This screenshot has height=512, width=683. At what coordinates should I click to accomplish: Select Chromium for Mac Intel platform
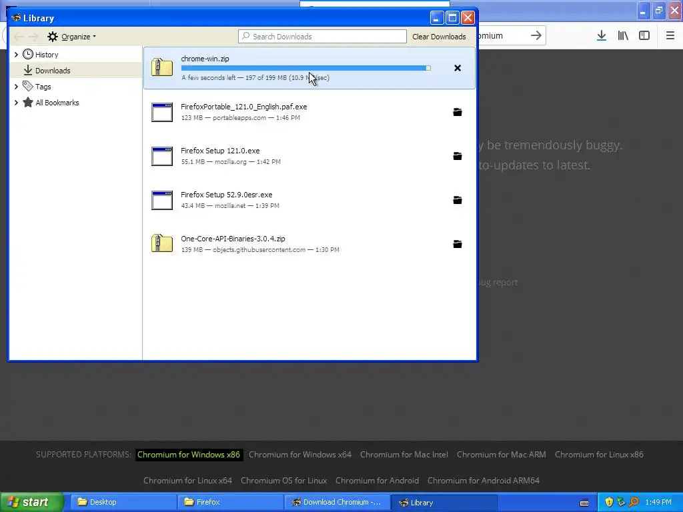(x=404, y=455)
